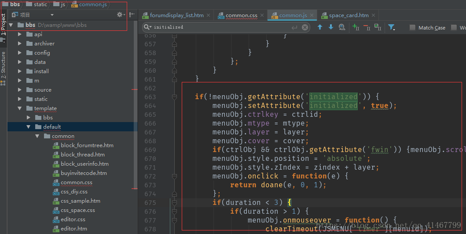466x234 pixels.
Task: Expand the bbs folder under template
Action: point(29,117)
